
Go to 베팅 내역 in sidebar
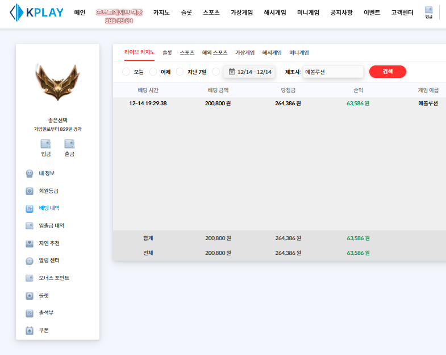point(49,208)
